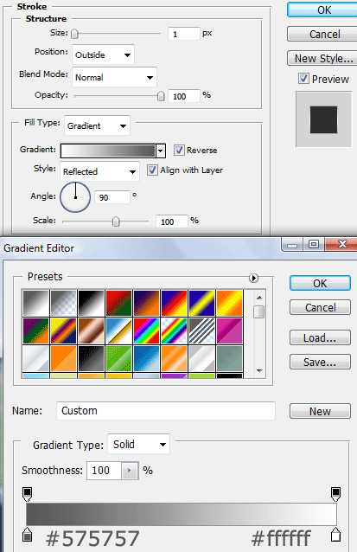Open the Smoothness value arrow popup
Viewport: 357px width, 552px height.
pos(130,471)
